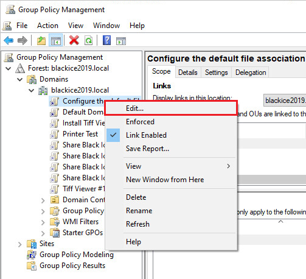Collapse the Forest: blackice2019.local node

tap(9, 68)
